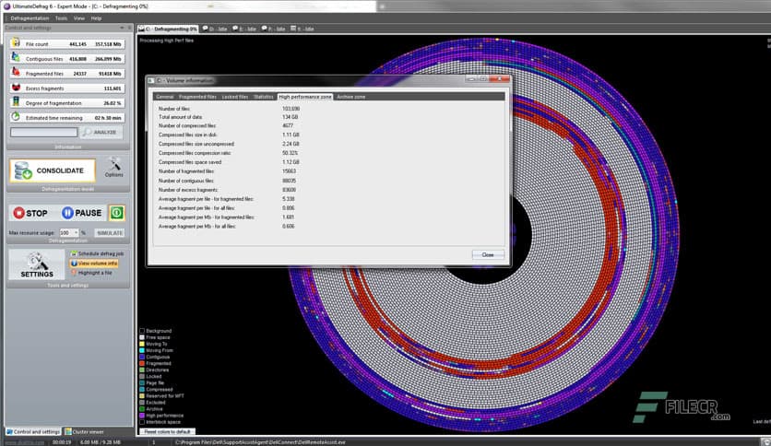Click the Page file color swatch

point(142,382)
